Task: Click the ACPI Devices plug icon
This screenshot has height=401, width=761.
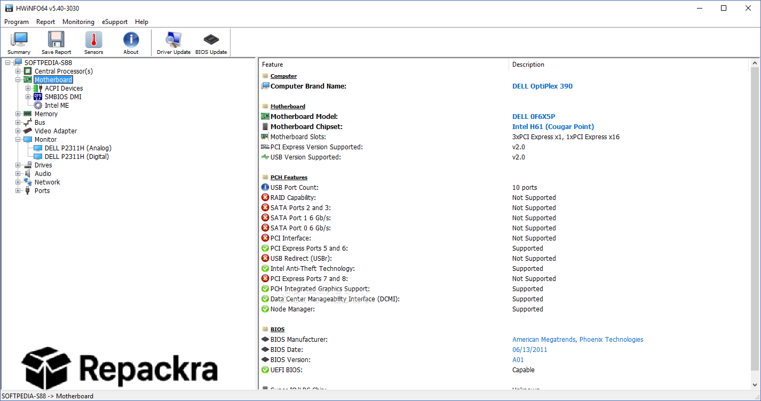Action: tap(38, 89)
